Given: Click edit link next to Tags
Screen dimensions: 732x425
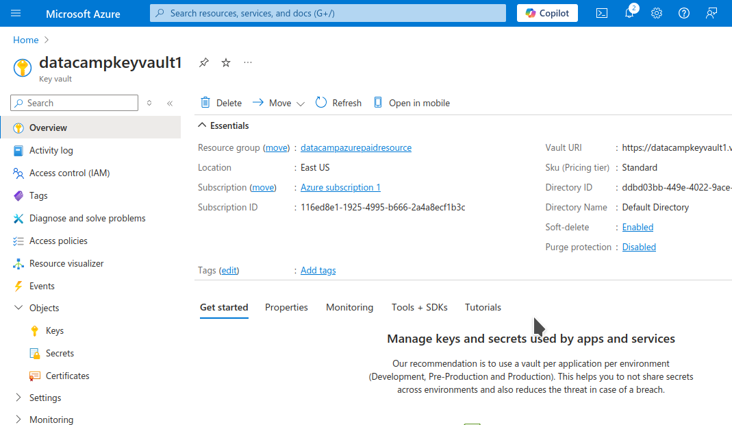Looking at the screenshot, I should [229, 270].
